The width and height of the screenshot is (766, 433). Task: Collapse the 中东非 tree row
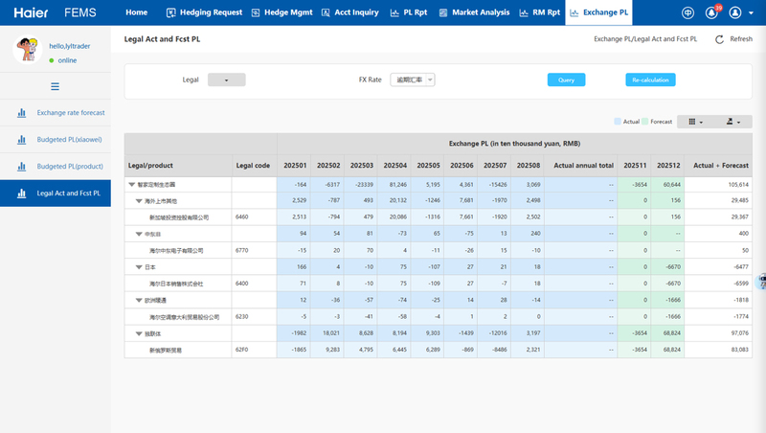coord(141,234)
